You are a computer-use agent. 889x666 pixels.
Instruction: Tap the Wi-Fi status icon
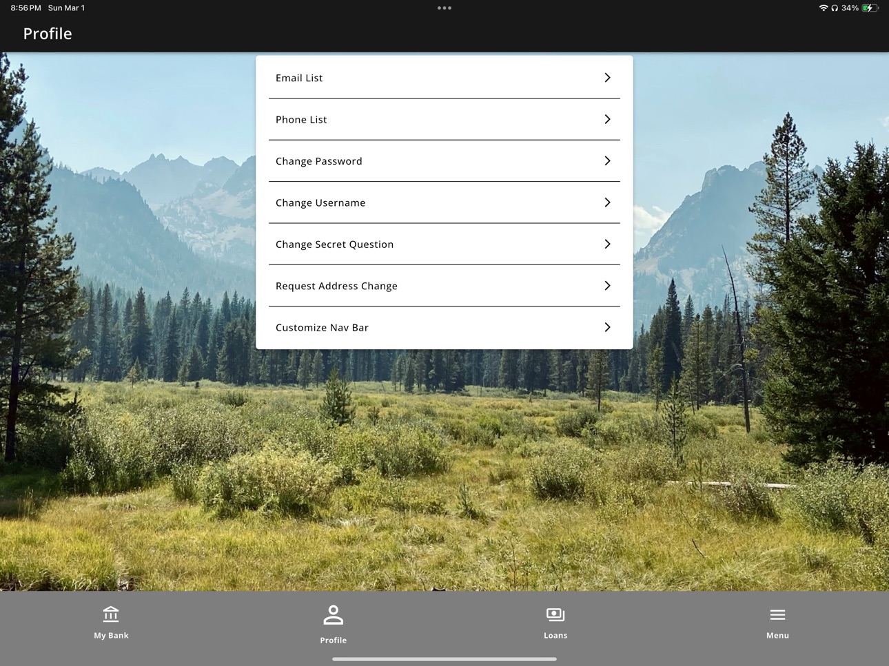coord(823,8)
